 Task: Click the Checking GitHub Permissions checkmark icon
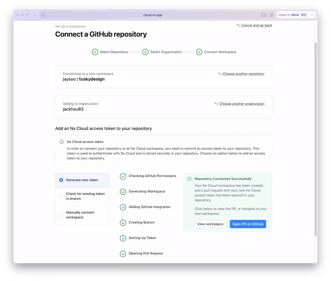[x=123, y=176]
